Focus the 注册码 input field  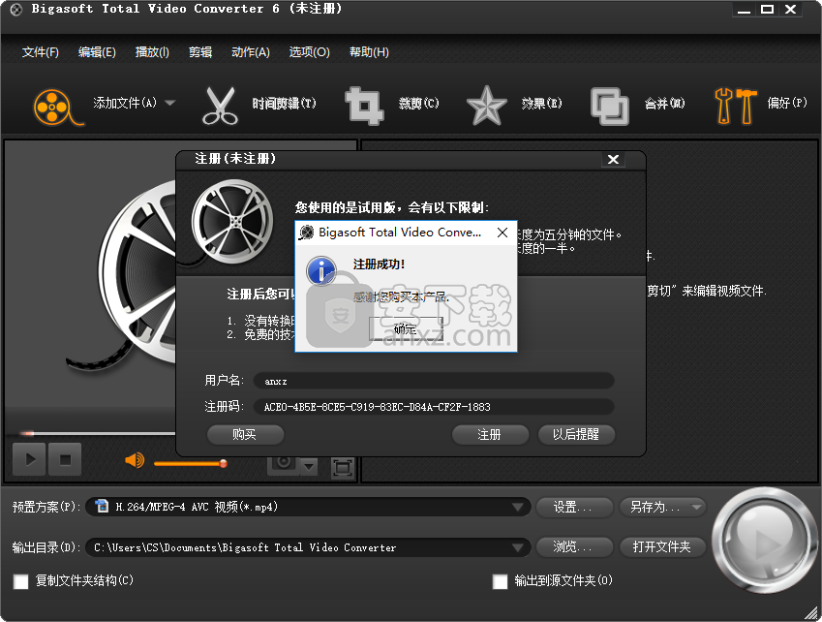click(x=434, y=407)
